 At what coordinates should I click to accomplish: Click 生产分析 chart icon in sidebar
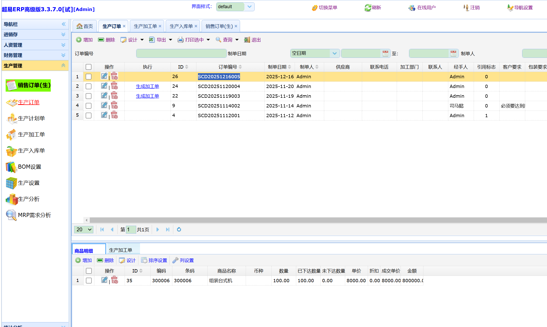coord(11,199)
